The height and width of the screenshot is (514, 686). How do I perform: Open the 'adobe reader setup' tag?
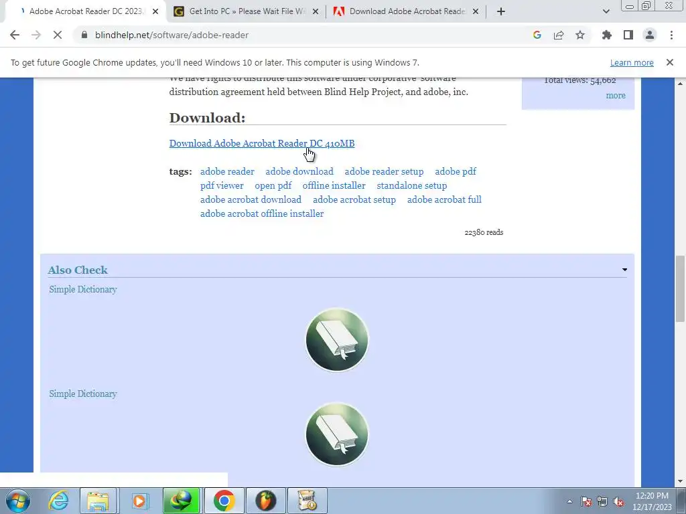384,171
